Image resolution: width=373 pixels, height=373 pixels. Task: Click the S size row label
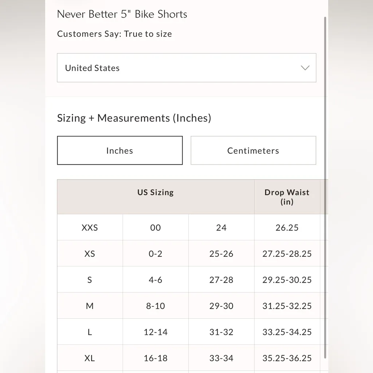90,280
